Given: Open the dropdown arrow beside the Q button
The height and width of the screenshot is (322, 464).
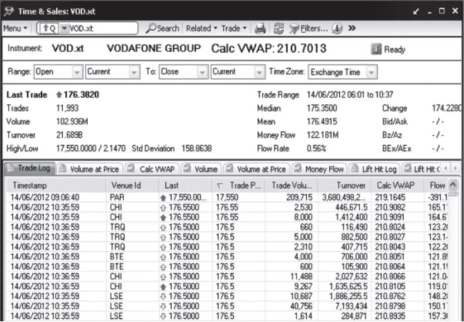Looking at the screenshot, I should [64, 28].
